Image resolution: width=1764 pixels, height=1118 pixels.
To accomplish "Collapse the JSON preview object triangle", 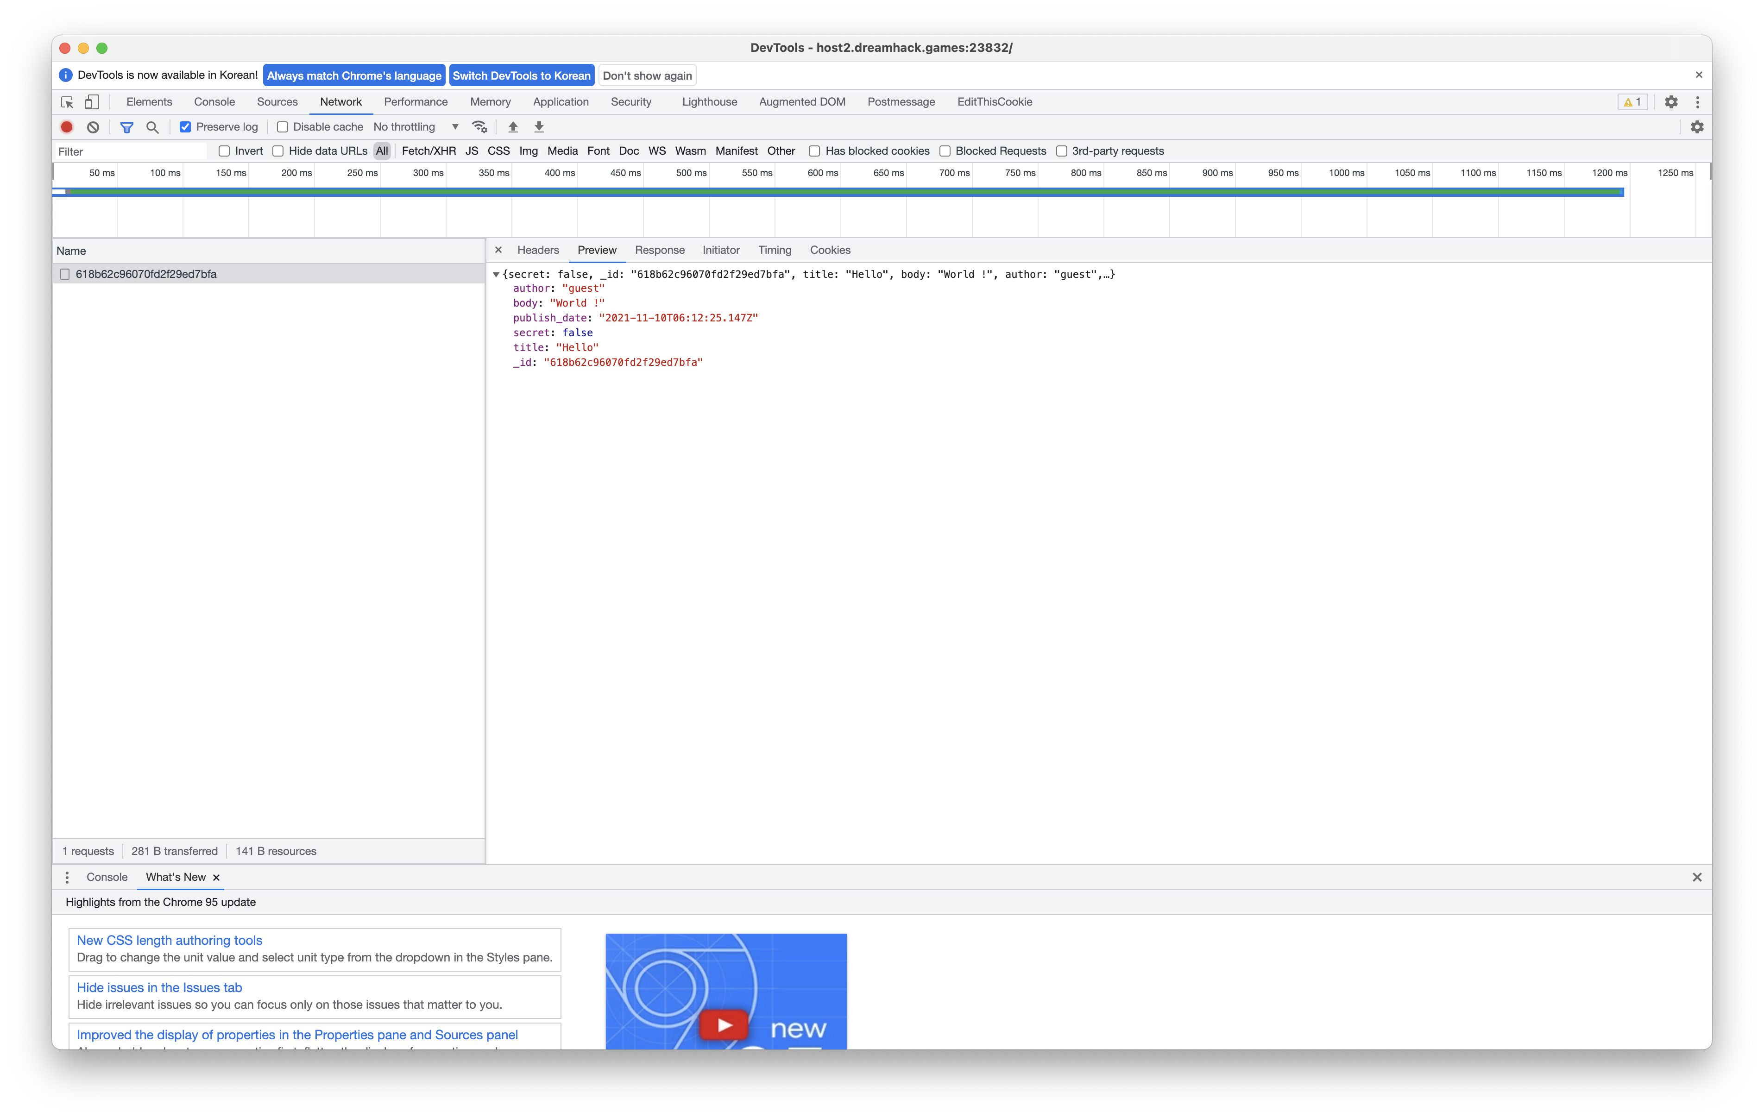I will click(496, 274).
